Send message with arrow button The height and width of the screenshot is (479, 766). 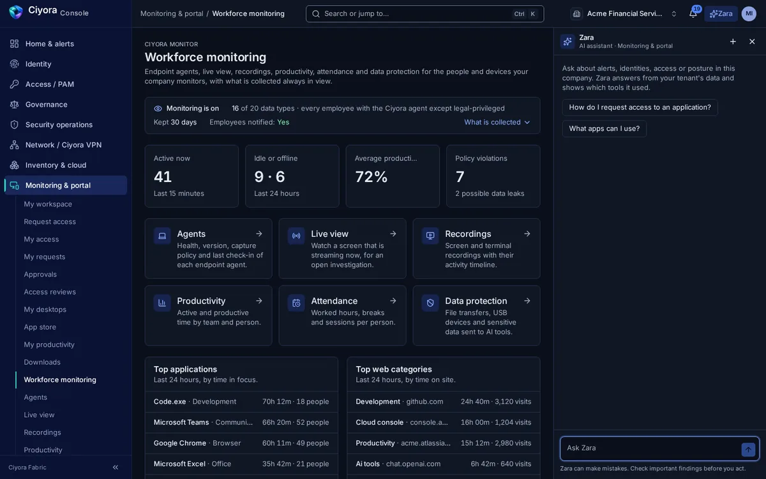point(748,450)
